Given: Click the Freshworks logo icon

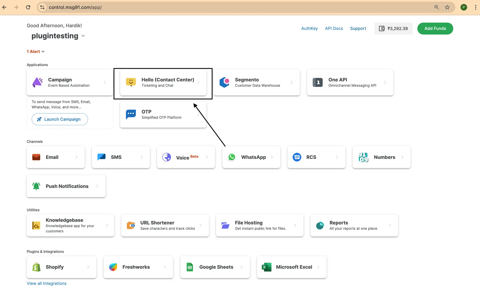Looking at the screenshot, I should pyautogui.click(x=113, y=267).
